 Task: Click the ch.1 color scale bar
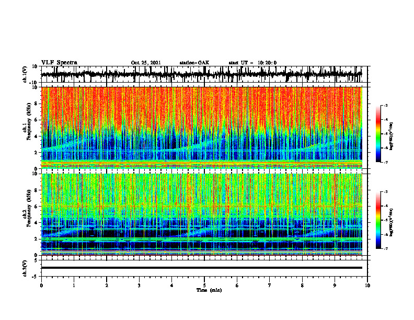pyautogui.click(x=378, y=134)
